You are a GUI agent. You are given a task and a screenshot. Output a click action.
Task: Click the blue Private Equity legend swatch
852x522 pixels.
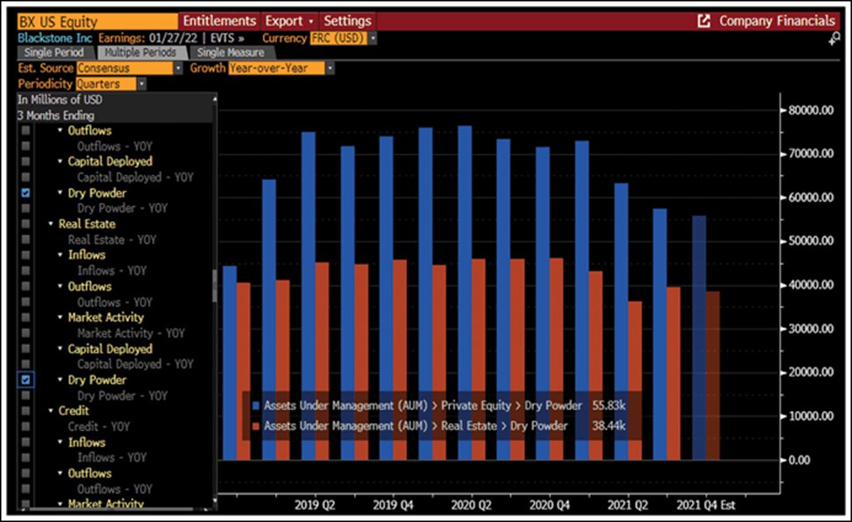tap(255, 406)
